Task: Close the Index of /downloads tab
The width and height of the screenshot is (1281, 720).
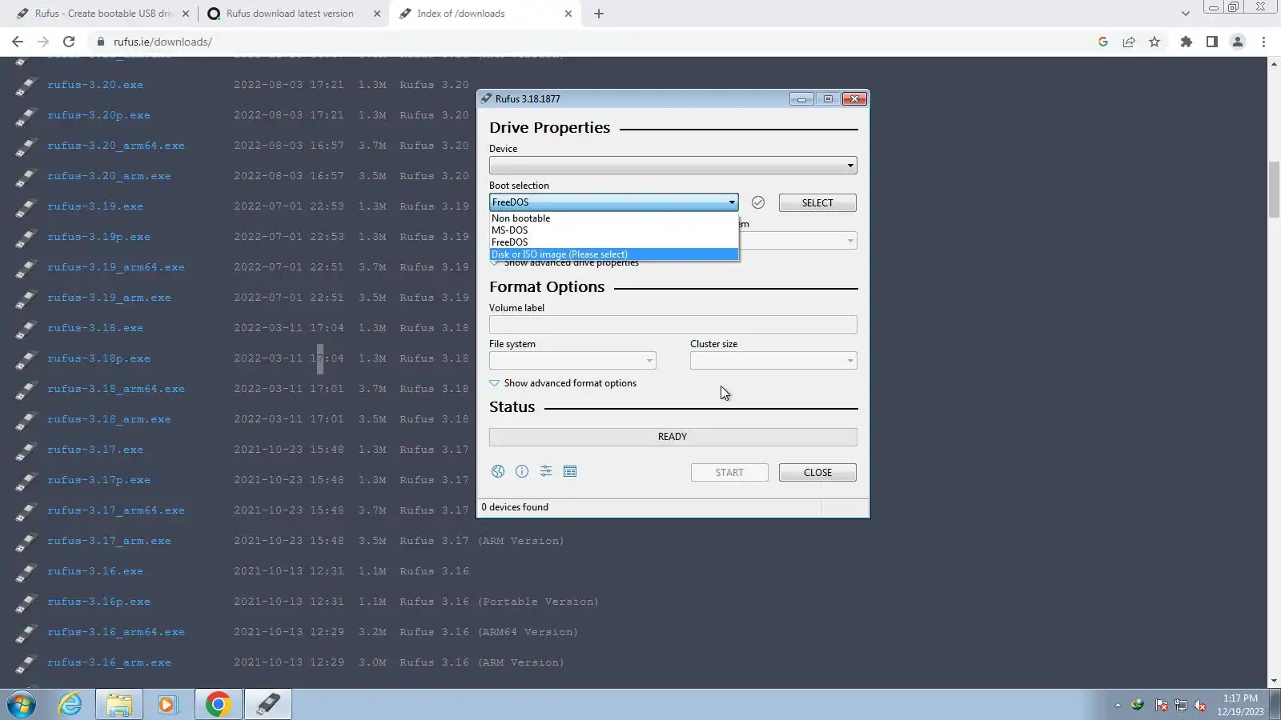Action: click(x=568, y=14)
